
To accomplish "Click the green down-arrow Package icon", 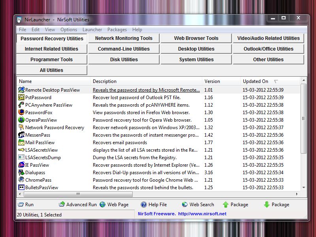I will click(267, 205).
